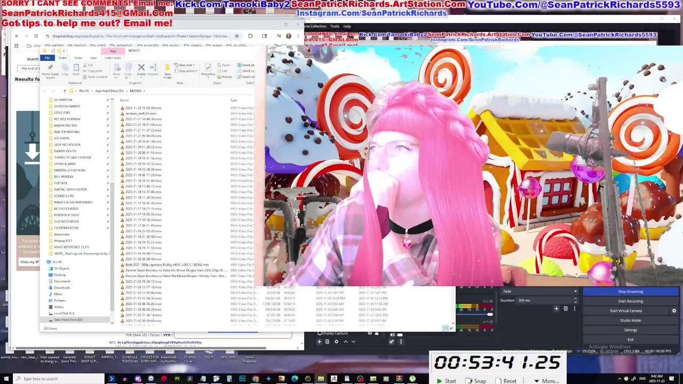The image size is (683, 384).
Task: Remove transition with OBS trash icon
Action: (566, 308)
